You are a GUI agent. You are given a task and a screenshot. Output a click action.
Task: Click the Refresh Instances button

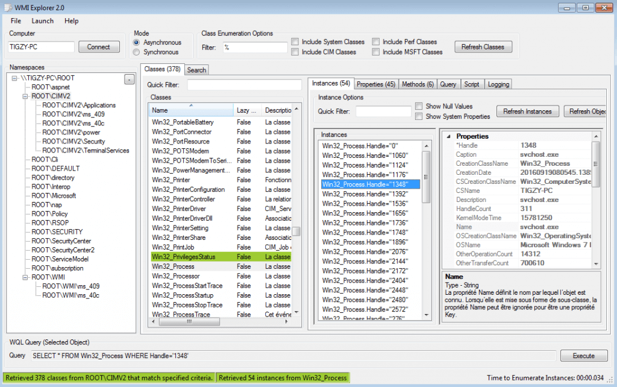(527, 111)
